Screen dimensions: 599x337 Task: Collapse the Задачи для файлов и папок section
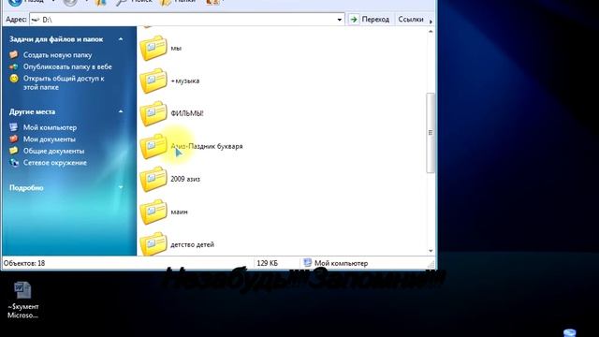tap(121, 39)
